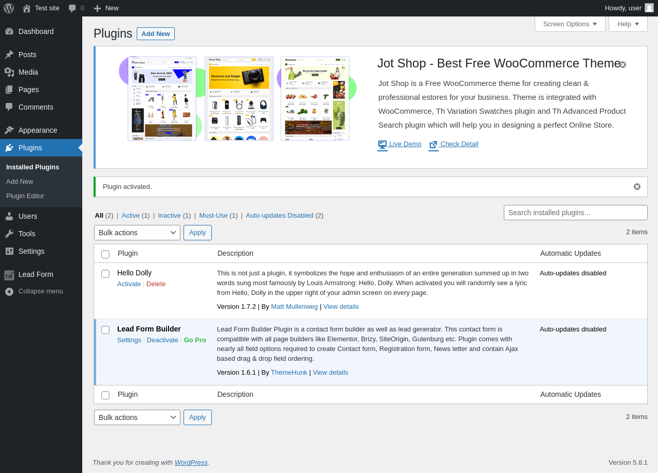Delete the Hello Dolly plugin
The height and width of the screenshot is (473, 658).
(156, 284)
